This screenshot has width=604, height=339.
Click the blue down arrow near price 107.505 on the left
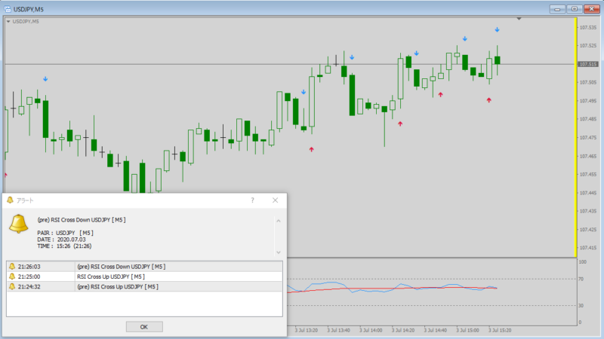pyautogui.click(x=45, y=79)
